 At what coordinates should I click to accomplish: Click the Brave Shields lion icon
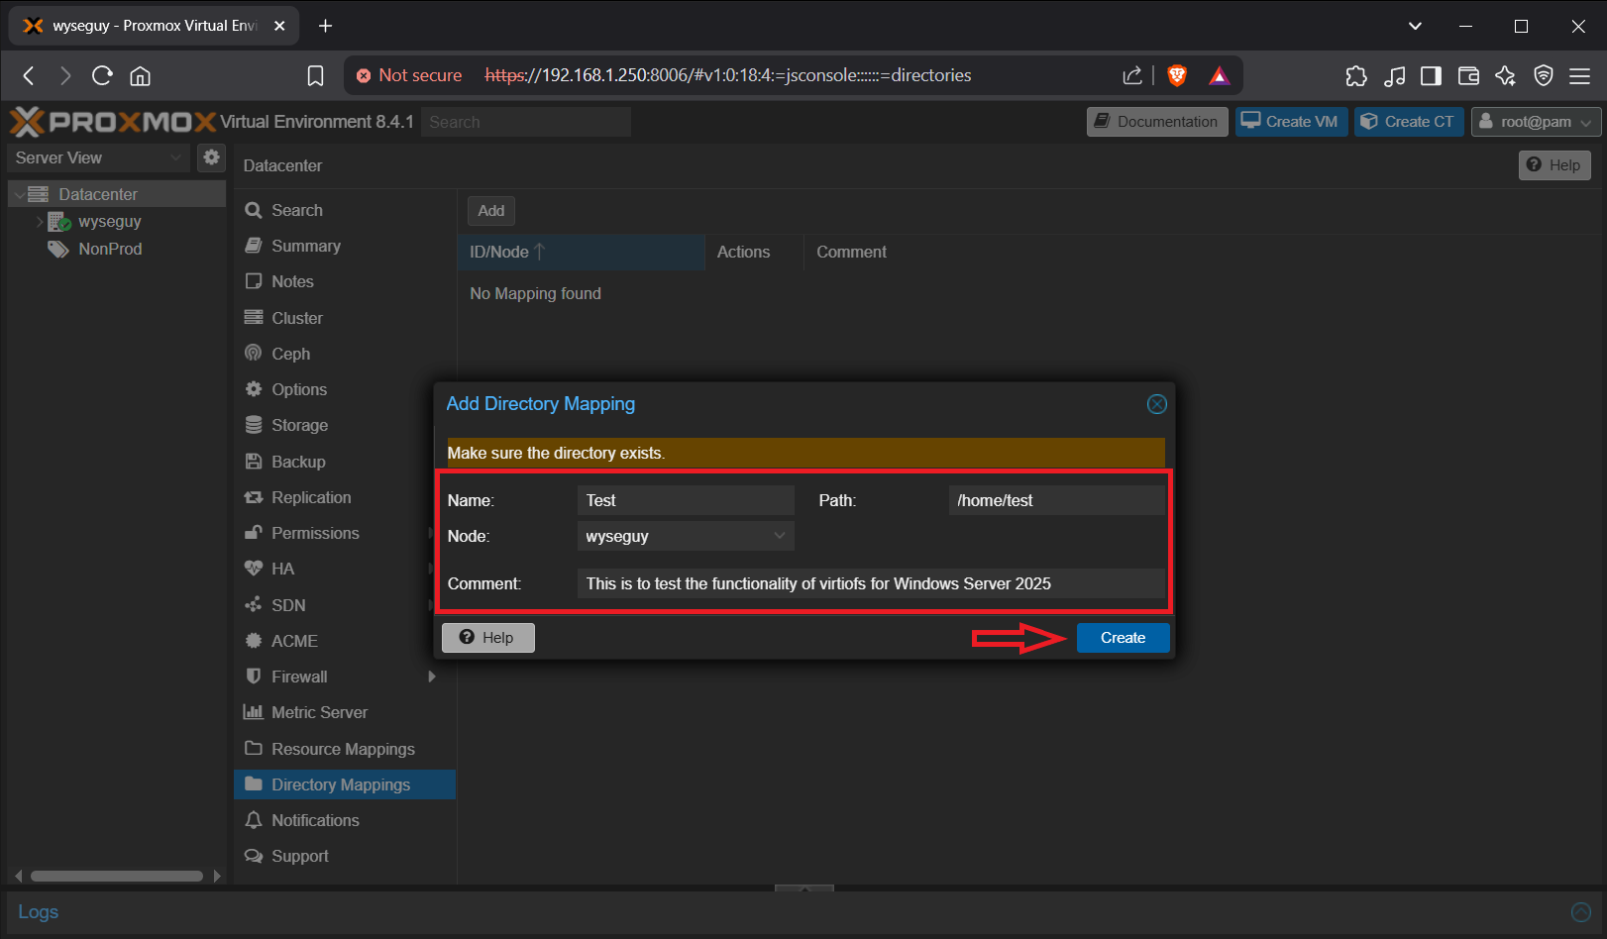1177,75
